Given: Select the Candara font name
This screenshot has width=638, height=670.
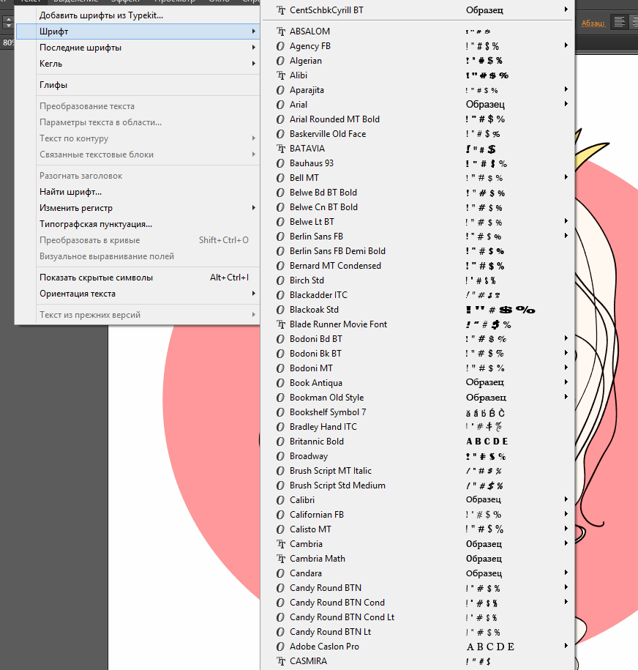Looking at the screenshot, I should pyautogui.click(x=306, y=573).
